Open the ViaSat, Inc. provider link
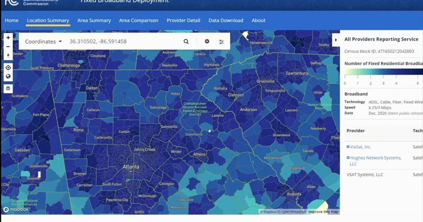 pyautogui.click(x=361, y=147)
